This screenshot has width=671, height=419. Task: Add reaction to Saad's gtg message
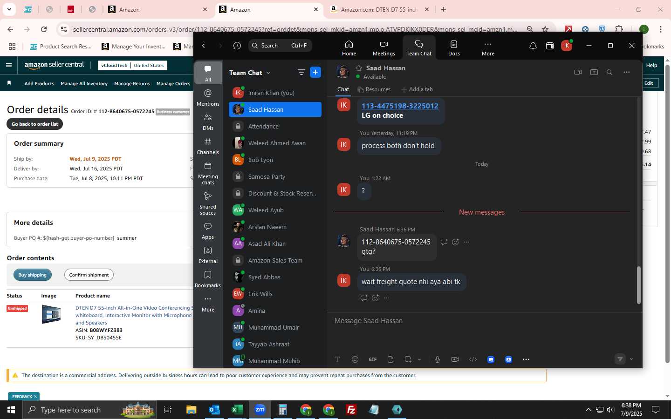456,242
